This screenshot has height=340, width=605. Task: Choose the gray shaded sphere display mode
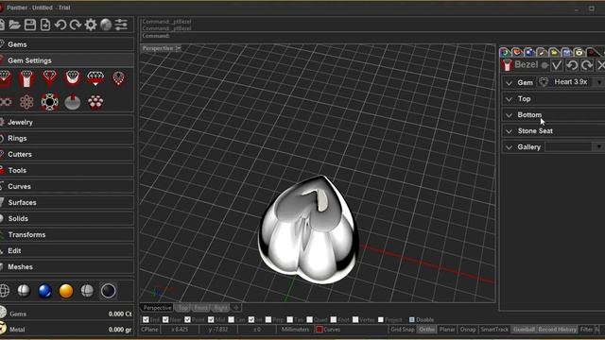point(24,291)
